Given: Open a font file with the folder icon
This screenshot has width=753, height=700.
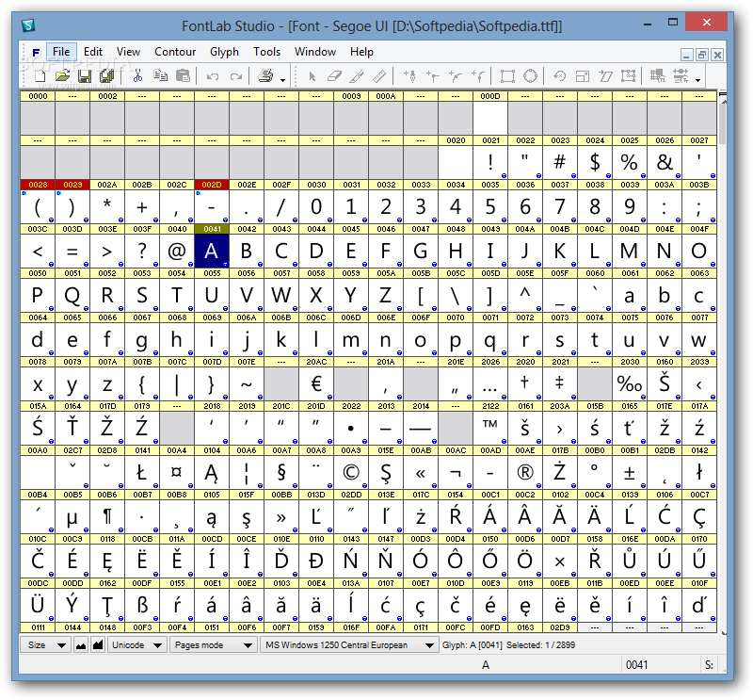Looking at the screenshot, I should tap(62, 76).
